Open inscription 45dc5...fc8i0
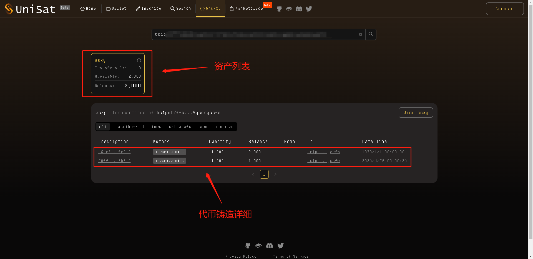 (x=114, y=152)
